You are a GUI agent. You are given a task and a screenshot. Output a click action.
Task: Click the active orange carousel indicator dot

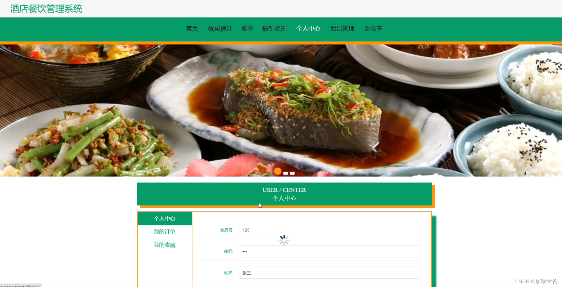pos(278,171)
